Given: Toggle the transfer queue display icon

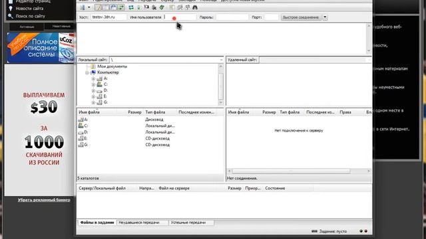Looking at the screenshot, I should (121, 7).
